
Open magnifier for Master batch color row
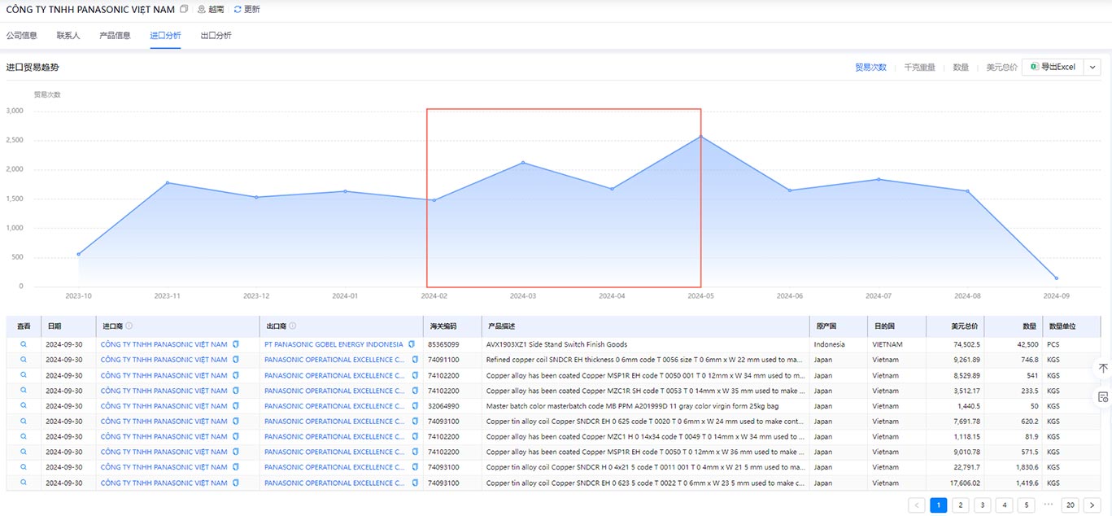pyautogui.click(x=24, y=406)
